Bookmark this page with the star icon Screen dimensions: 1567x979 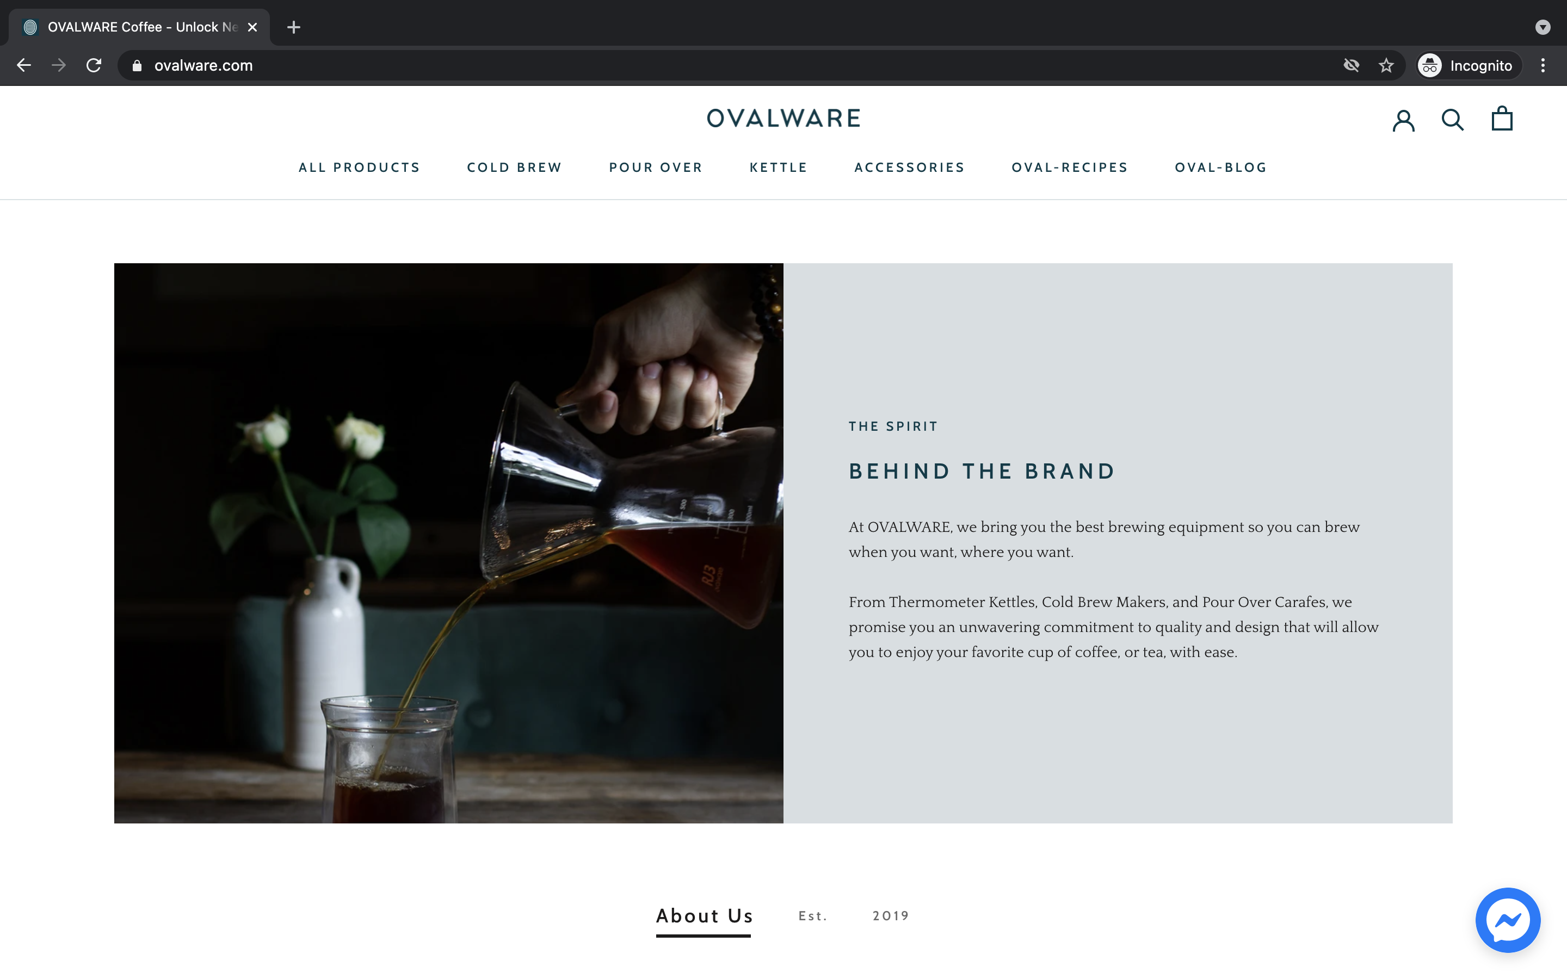click(1386, 65)
